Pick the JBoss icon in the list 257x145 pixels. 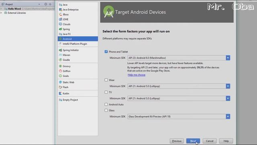click(60, 14)
